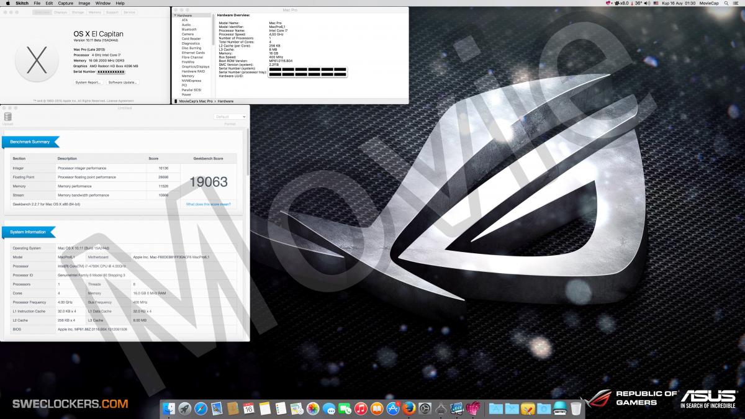Viewport: 745px width, 419px height.
Task: Open Calendar icon showing 16 in dock
Action: (249, 408)
